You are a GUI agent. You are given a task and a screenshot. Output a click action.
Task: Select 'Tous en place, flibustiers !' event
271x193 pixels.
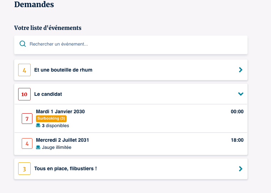coord(66,168)
